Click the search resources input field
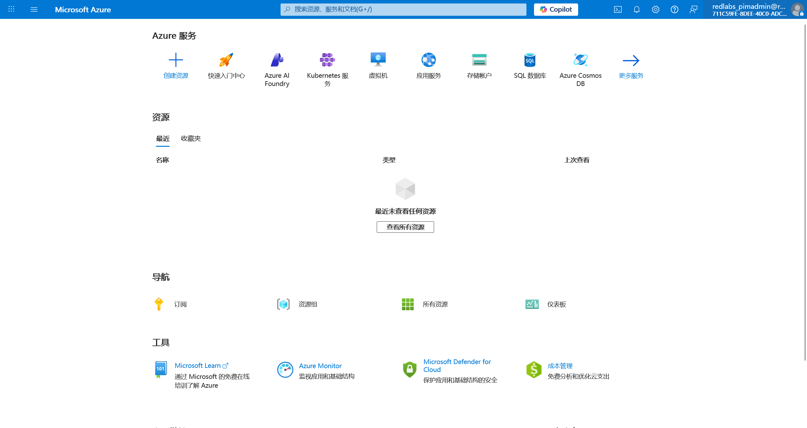 coord(403,9)
